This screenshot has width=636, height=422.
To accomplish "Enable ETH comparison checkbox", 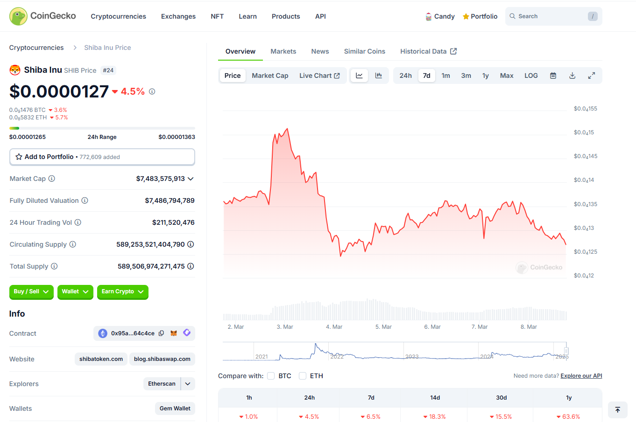I will coord(303,376).
